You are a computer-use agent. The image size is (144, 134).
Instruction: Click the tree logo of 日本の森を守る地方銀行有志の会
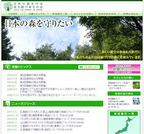click(8, 6)
